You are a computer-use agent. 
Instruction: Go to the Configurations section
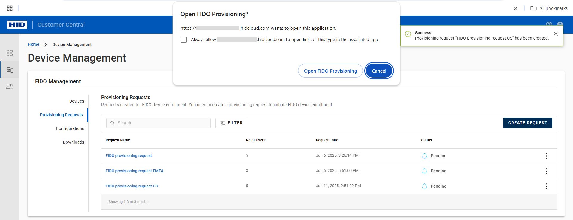(x=70, y=128)
